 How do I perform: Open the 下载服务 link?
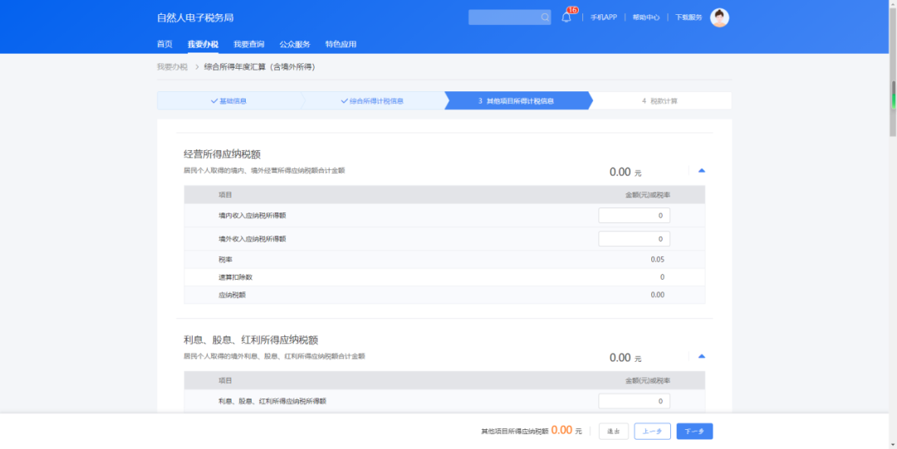689,17
